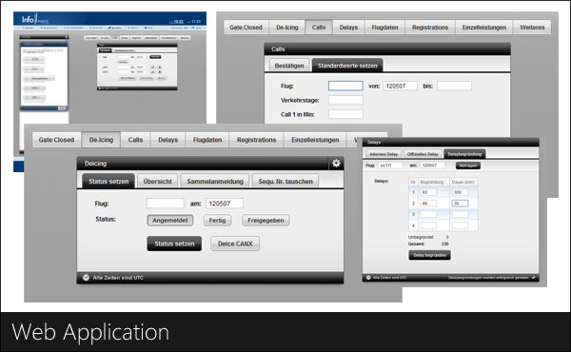This screenshot has width=571, height=352.
Task: Click empty Dauer field in row 3
Action: [460, 214]
